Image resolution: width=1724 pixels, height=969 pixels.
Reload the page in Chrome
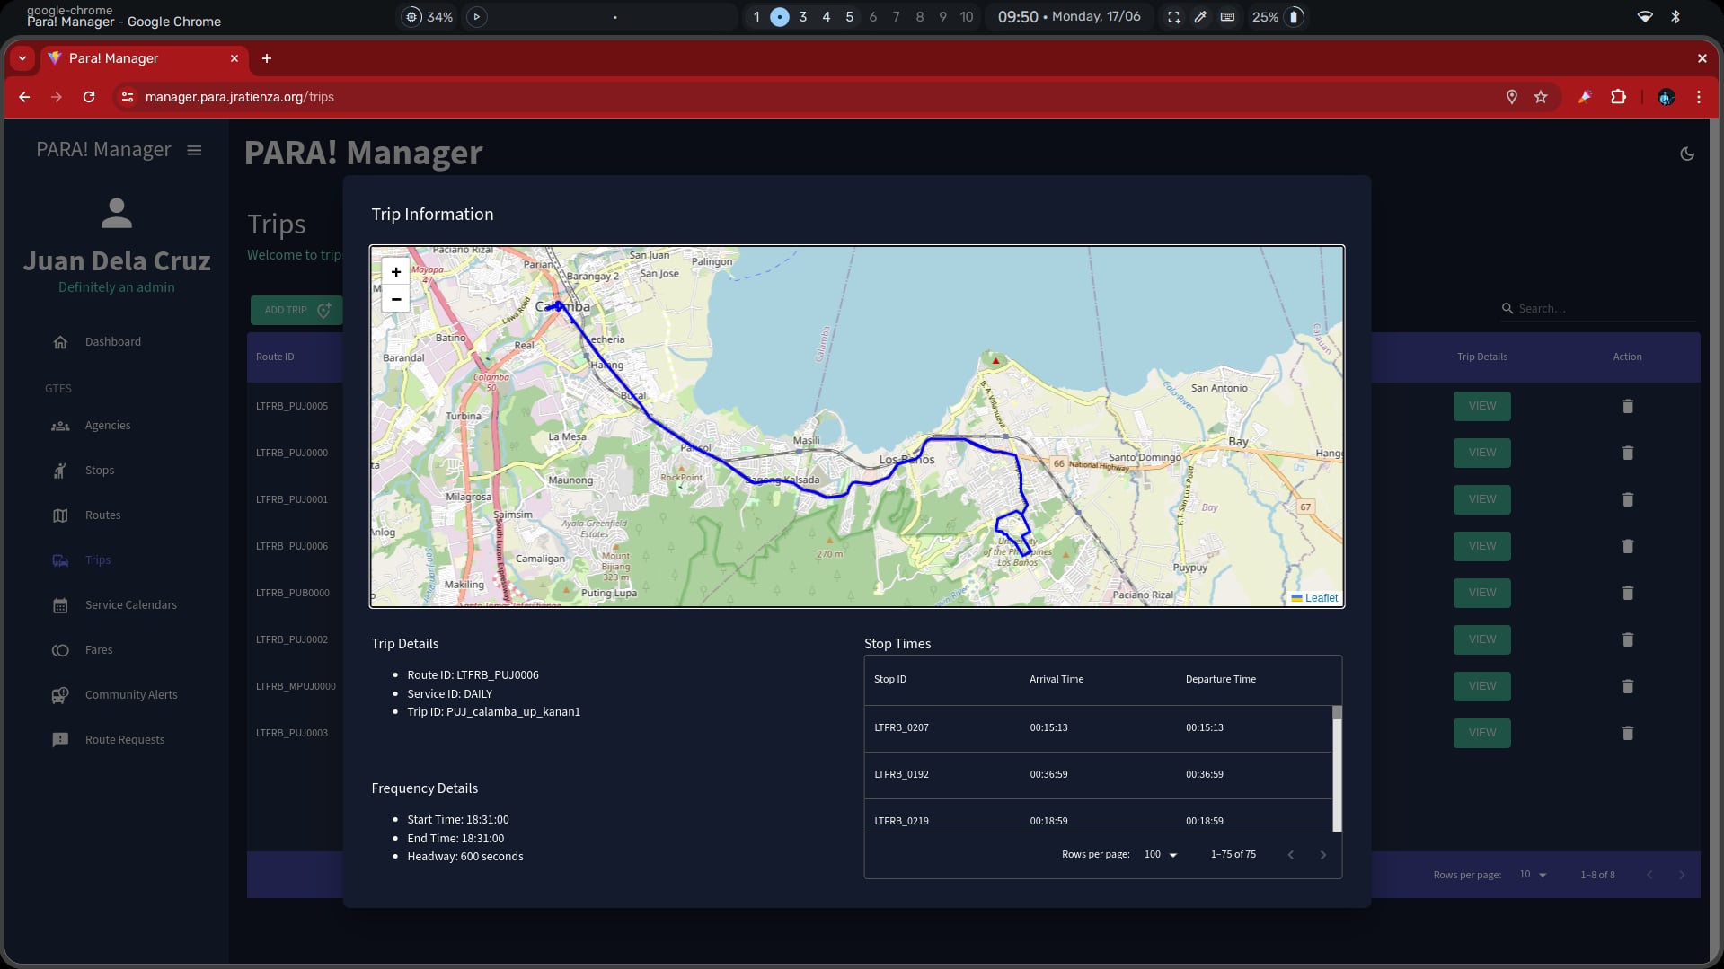89,97
